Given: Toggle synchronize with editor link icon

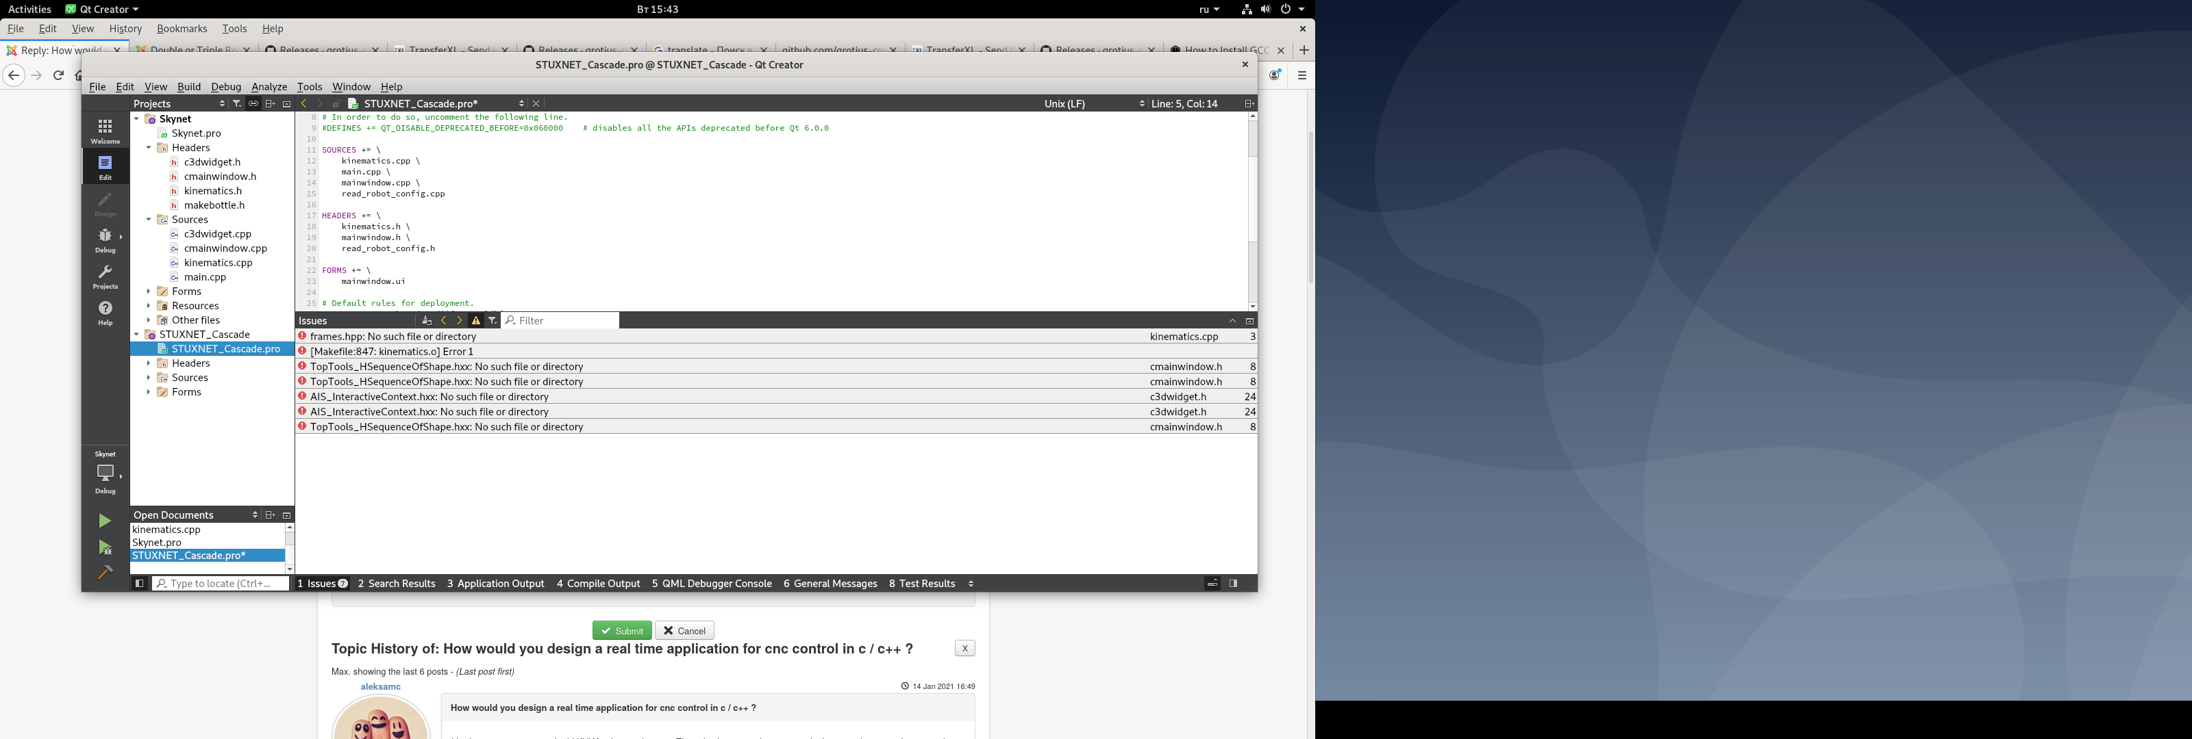Looking at the screenshot, I should pos(253,104).
